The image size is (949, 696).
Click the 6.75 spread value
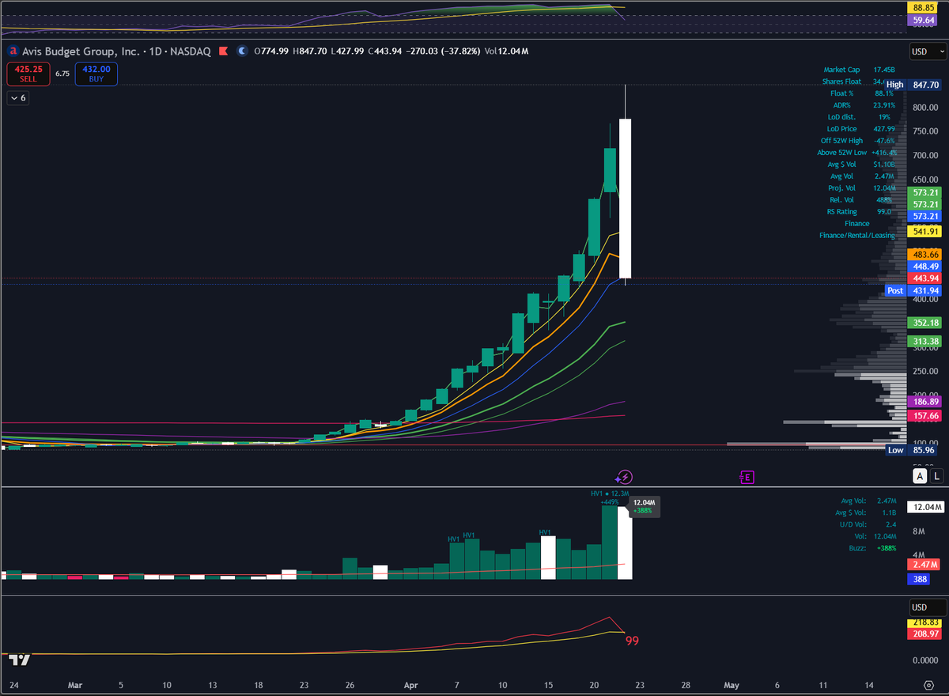coord(62,73)
